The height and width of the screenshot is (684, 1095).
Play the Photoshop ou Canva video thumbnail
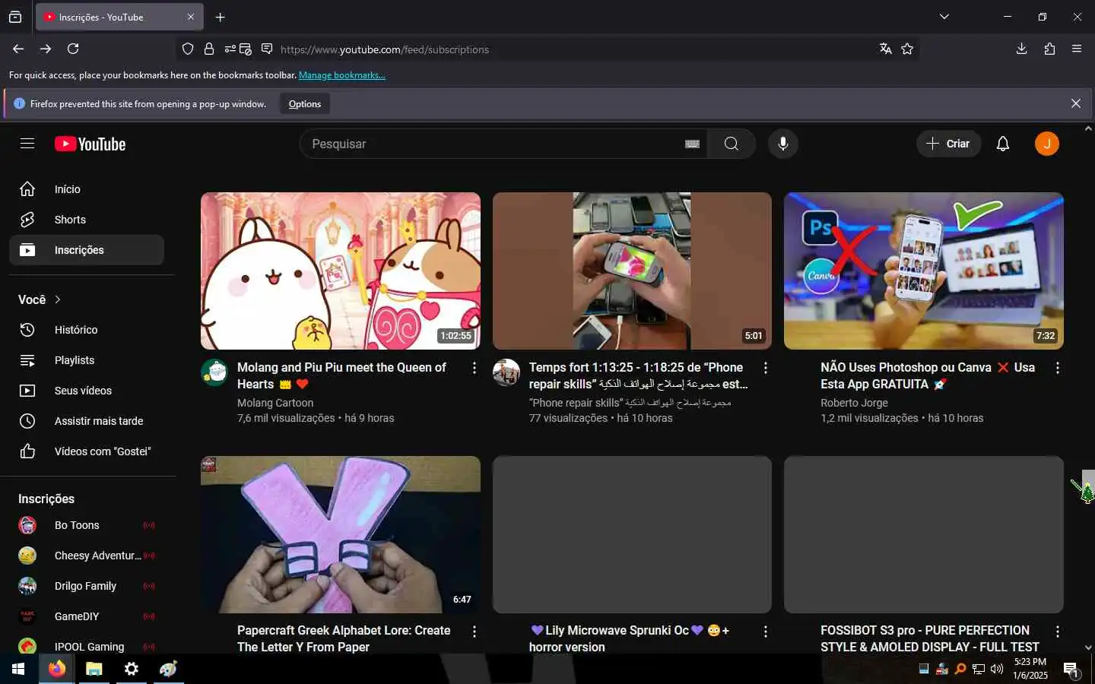click(923, 271)
